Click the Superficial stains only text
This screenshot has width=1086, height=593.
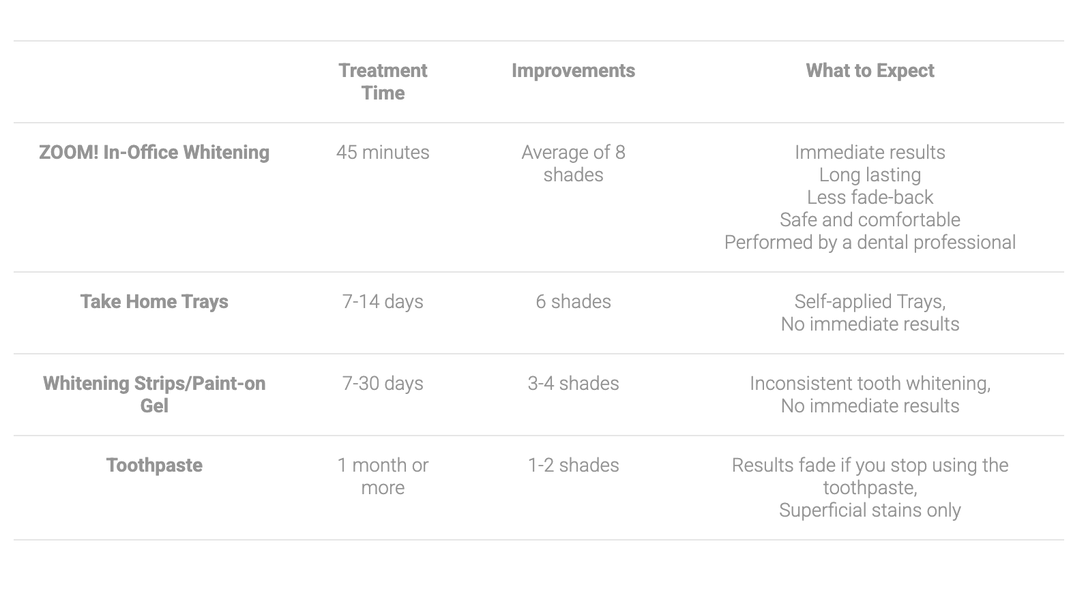coord(870,511)
